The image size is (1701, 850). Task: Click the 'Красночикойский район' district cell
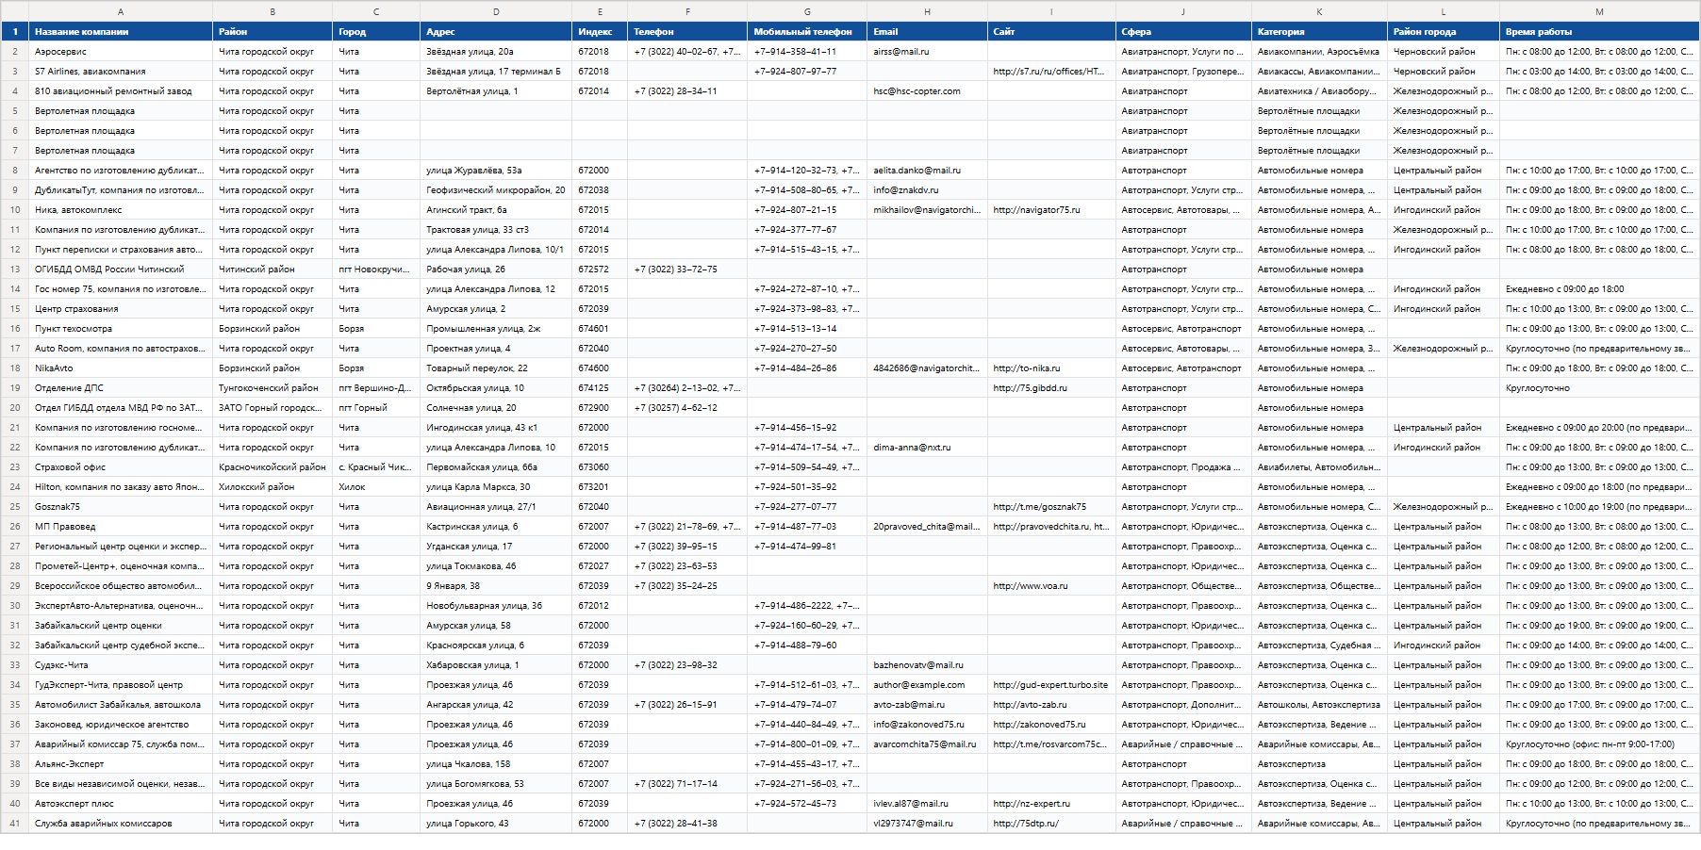coord(272,466)
